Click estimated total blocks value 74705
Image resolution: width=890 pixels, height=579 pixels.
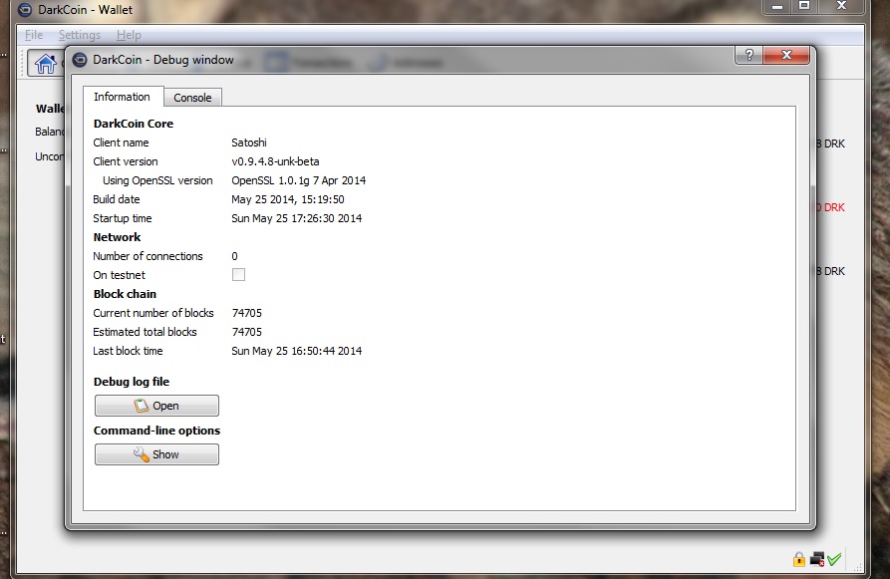pos(247,332)
